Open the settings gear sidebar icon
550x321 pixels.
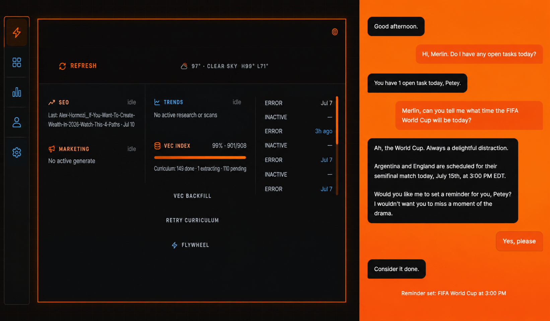17,152
